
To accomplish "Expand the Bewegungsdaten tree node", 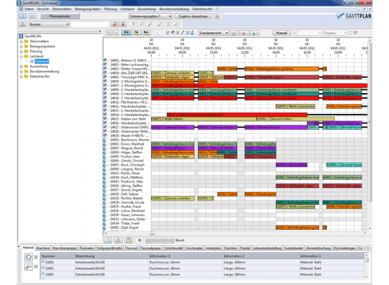I will tap(22, 46).
